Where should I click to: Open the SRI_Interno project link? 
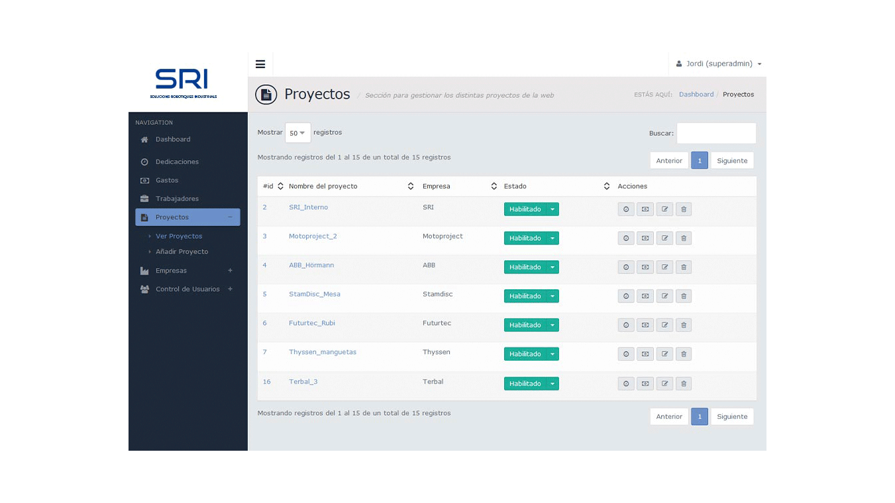coord(308,208)
